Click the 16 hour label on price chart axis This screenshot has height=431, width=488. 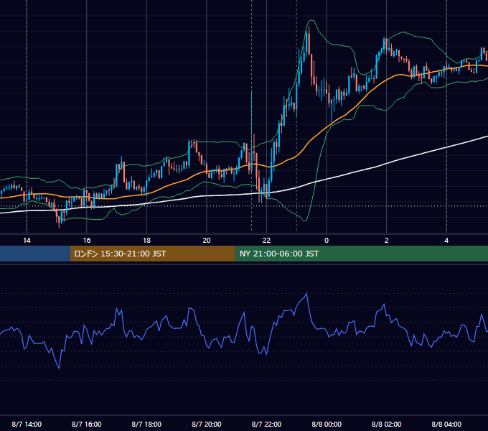tap(87, 241)
